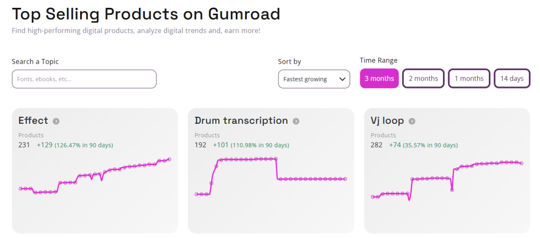Click last data point on Vj loop chart
The height and width of the screenshot is (238, 540).
point(521,163)
